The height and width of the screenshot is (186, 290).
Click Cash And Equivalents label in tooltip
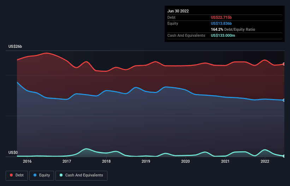tap(186, 35)
